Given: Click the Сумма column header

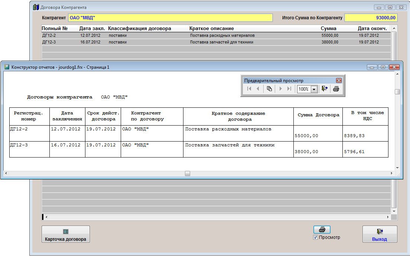Looking at the screenshot, I should [x=329, y=28].
